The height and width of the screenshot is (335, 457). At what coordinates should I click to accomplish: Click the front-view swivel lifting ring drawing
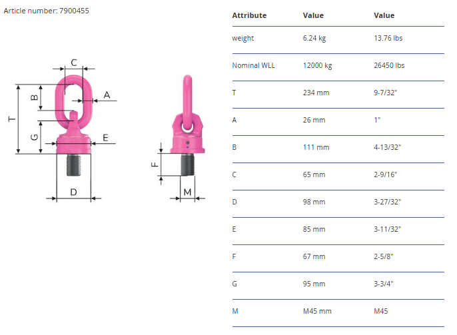(x=73, y=126)
